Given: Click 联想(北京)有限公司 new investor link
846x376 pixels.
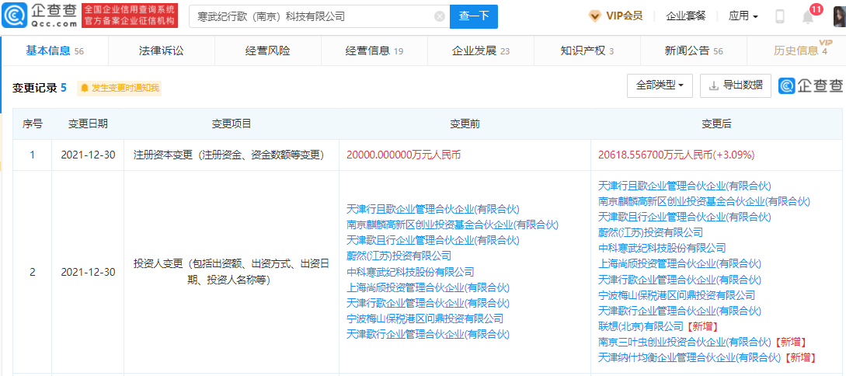Looking at the screenshot, I should click(642, 326).
